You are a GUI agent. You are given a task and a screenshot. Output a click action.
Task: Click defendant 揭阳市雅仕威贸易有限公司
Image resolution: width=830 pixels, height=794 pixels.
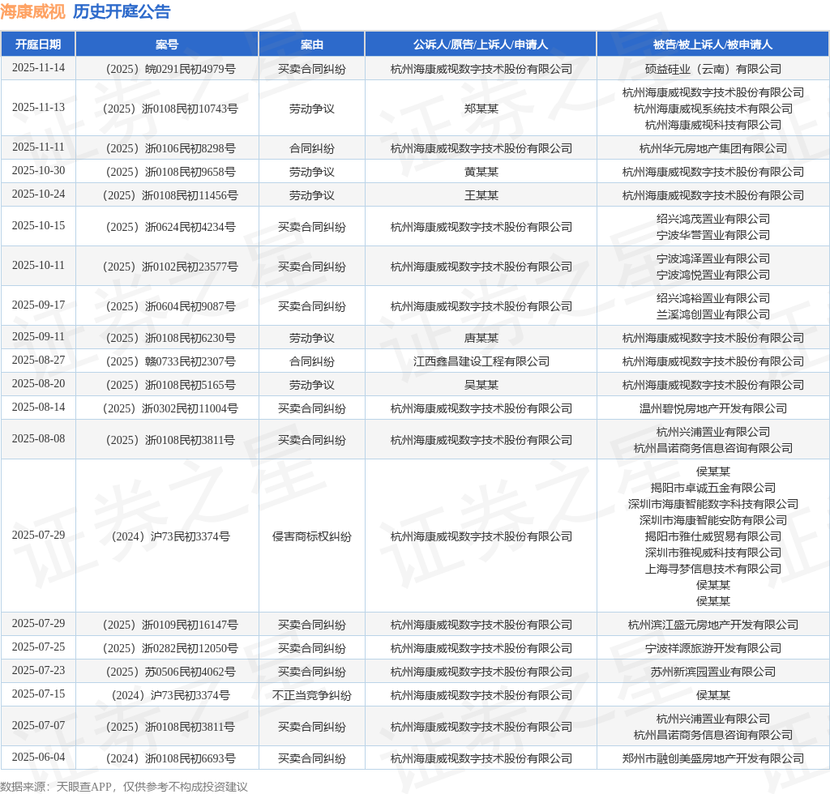tap(713, 536)
